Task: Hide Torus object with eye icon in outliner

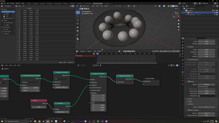Action: (215, 13)
